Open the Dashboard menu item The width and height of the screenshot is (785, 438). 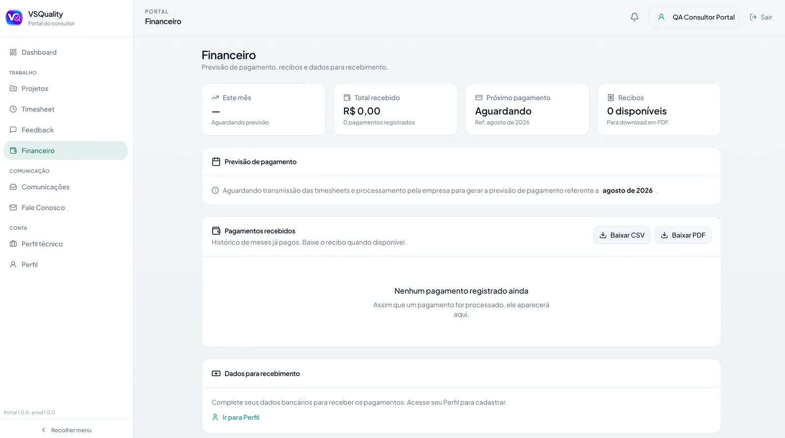pos(66,52)
